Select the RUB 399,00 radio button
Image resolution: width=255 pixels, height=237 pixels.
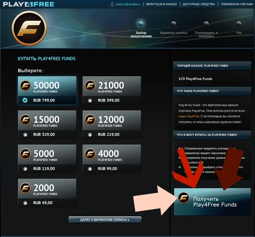click(x=90, y=100)
